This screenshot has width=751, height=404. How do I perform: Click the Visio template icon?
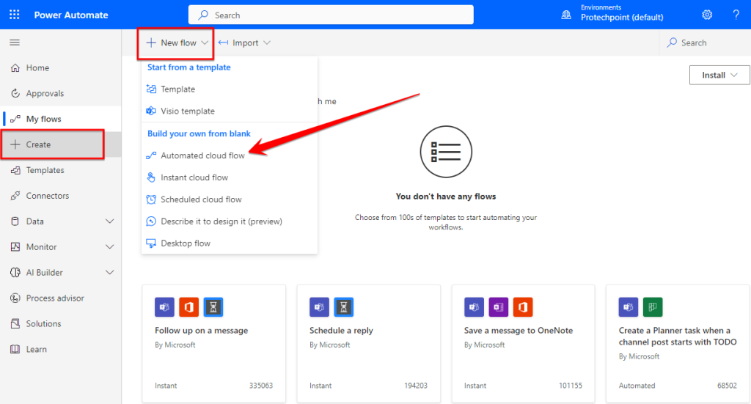(x=151, y=111)
